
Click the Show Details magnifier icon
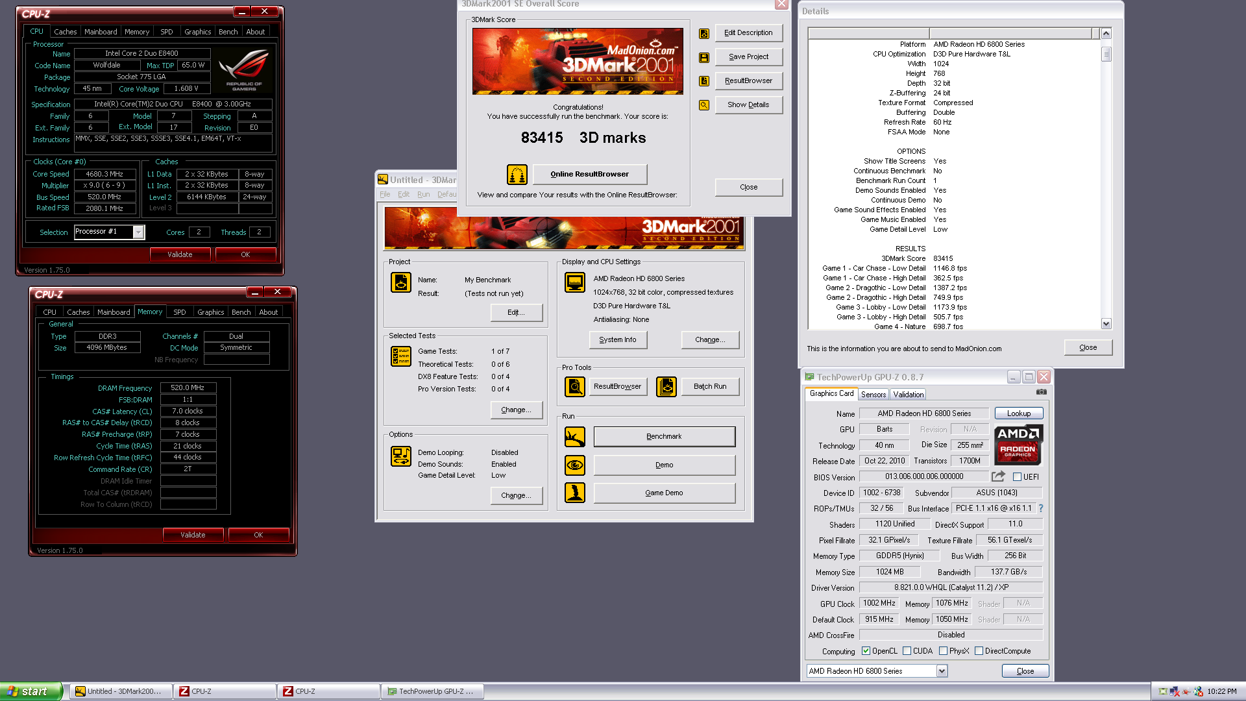(704, 105)
